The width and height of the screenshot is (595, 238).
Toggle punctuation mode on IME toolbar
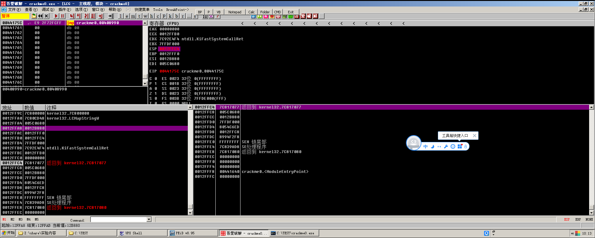pyautogui.click(x=439, y=147)
